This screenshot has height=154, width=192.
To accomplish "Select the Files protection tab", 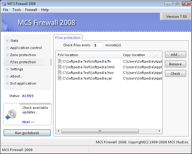I will pyautogui.click(x=68, y=38).
